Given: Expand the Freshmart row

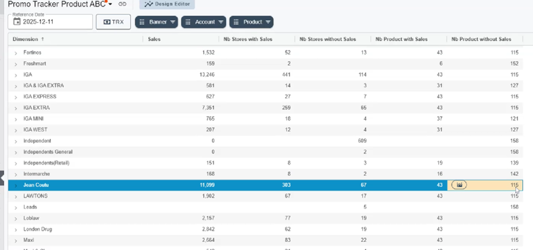Looking at the screenshot, I should click(15, 64).
